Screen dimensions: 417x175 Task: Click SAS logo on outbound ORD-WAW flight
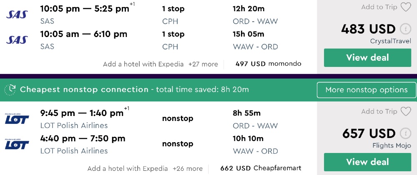click(x=17, y=14)
